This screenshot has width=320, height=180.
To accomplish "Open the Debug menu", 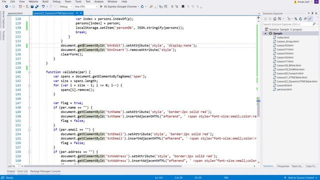I will pos(56,1).
